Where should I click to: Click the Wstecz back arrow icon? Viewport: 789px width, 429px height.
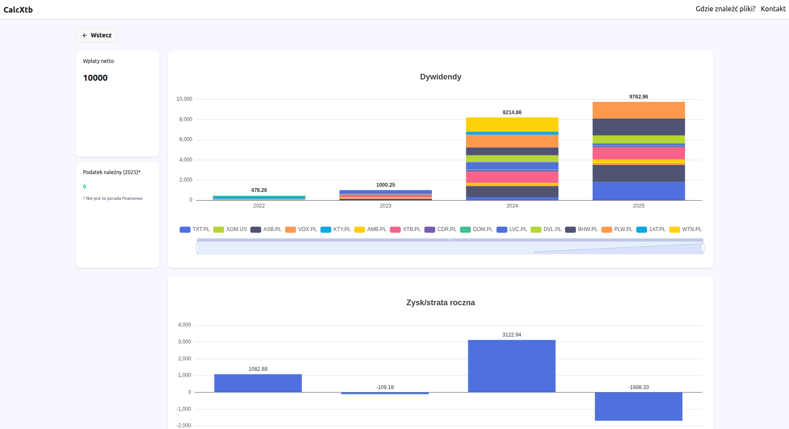click(85, 36)
